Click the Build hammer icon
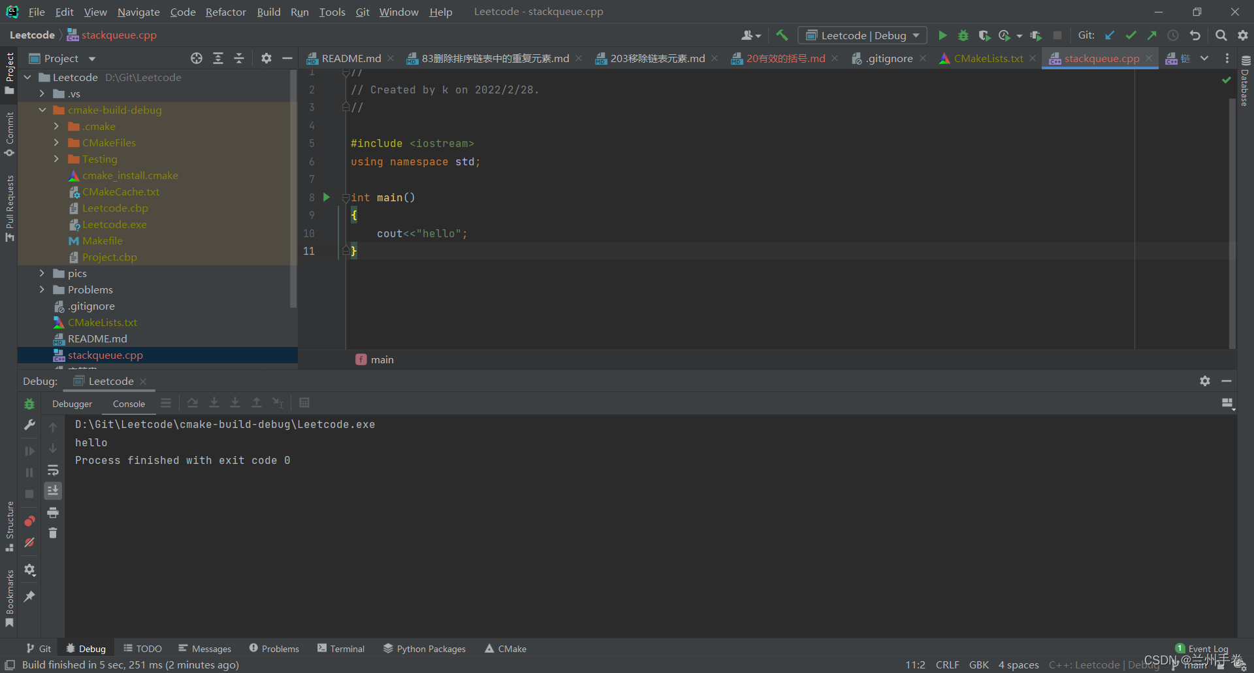This screenshot has height=673, width=1254. pos(782,35)
